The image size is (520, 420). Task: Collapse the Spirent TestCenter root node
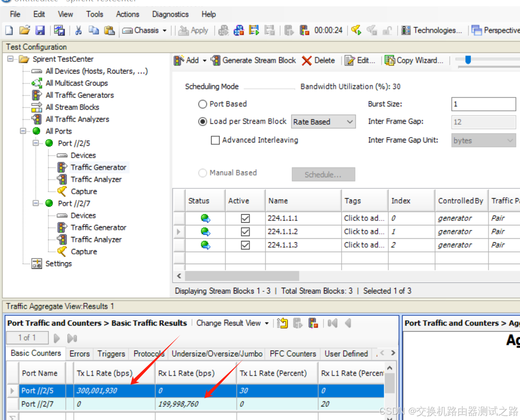click(x=11, y=59)
